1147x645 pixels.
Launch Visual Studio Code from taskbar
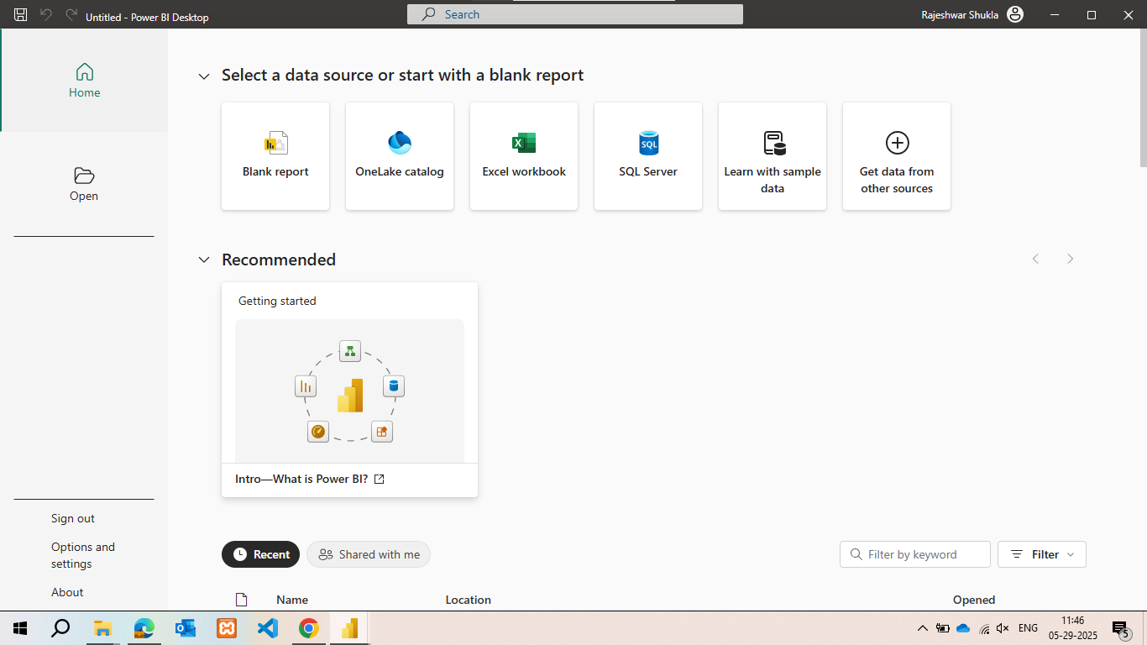point(268,628)
